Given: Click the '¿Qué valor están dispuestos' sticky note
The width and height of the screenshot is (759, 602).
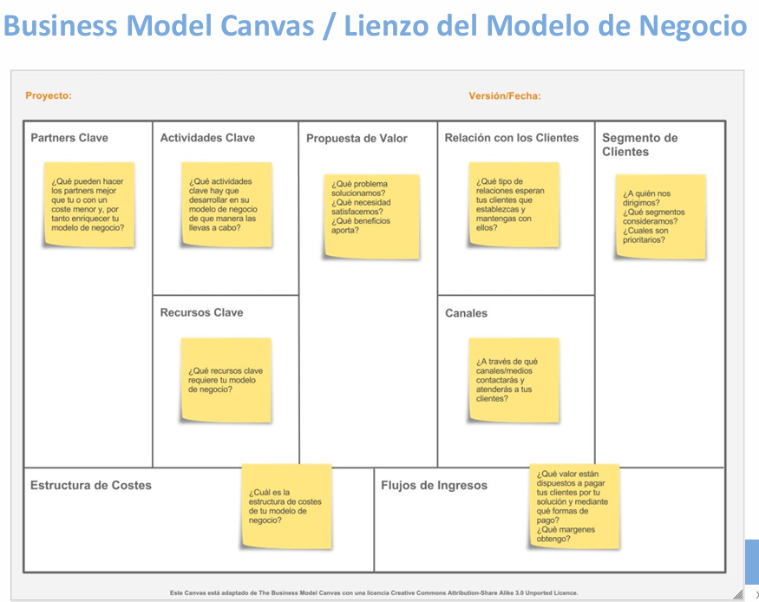Looking at the screenshot, I should pos(574,507).
